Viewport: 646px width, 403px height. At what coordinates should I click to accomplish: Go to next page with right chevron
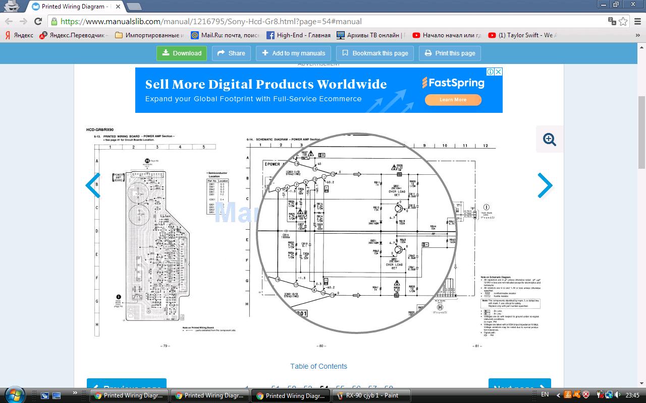545,185
